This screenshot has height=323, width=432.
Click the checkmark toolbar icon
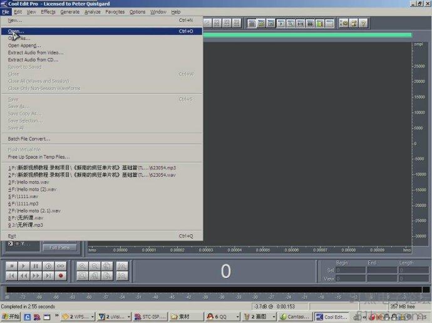pyautogui.click(x=207, y=23)
